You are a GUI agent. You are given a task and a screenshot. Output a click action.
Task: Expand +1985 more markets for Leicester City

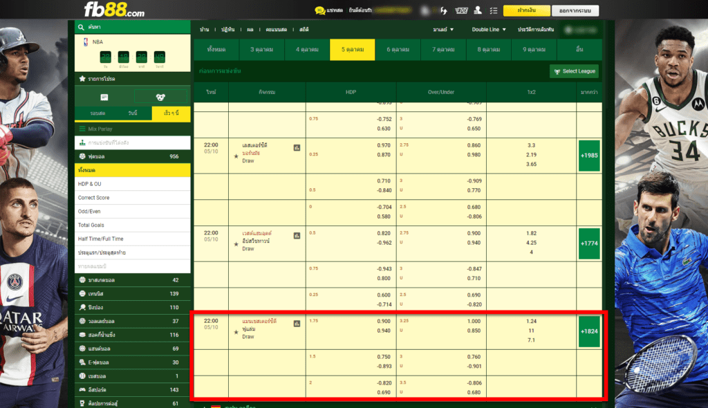pyautogui.click(x=589, y=156)
